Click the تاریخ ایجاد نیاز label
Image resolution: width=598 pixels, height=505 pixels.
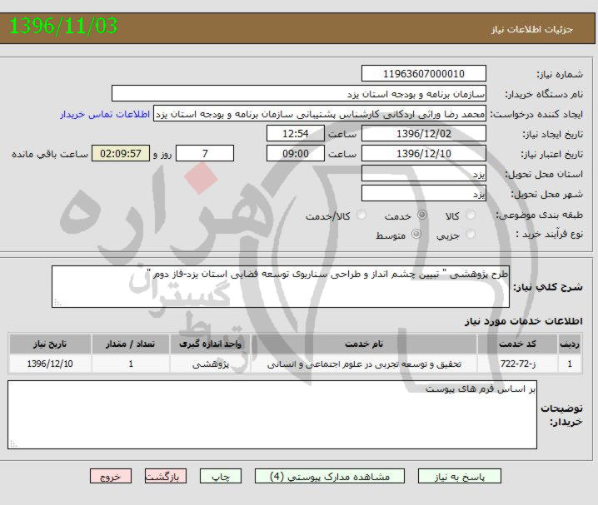pyautogui.click(x=552, y=134)
